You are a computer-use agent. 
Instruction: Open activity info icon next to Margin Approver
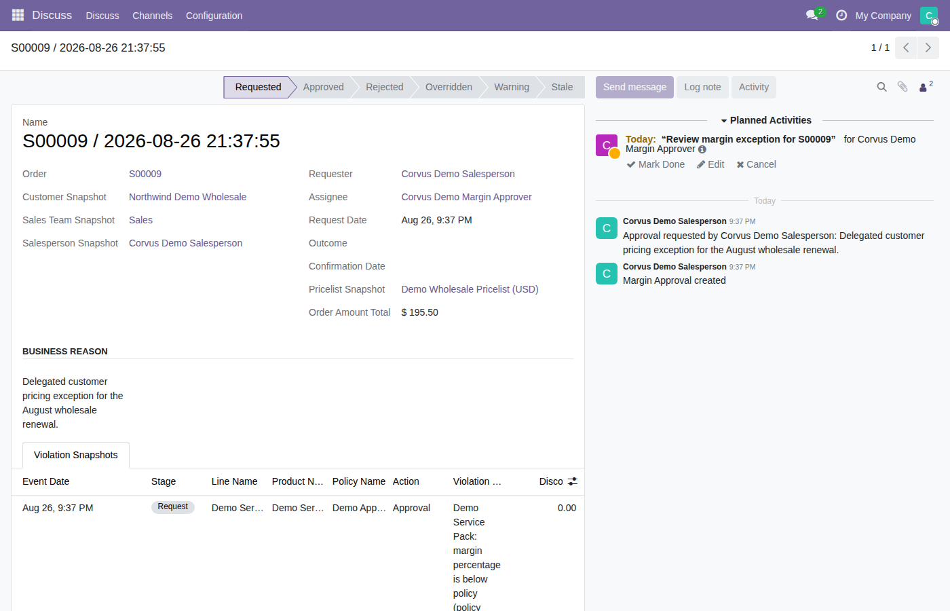pyautogui.click(x=702, y=149)
